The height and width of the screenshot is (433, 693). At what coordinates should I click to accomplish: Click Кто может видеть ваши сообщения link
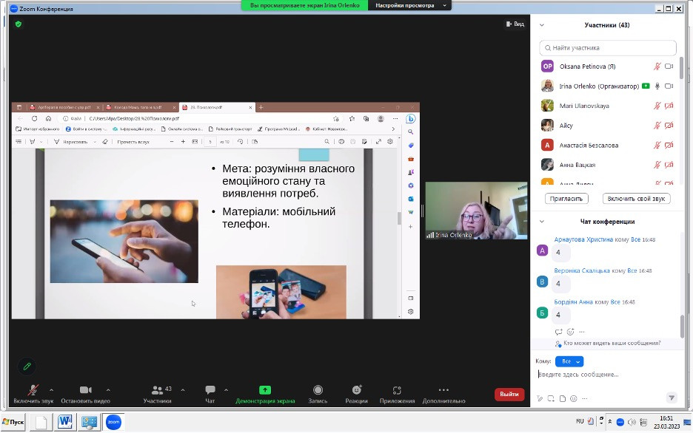612,343
